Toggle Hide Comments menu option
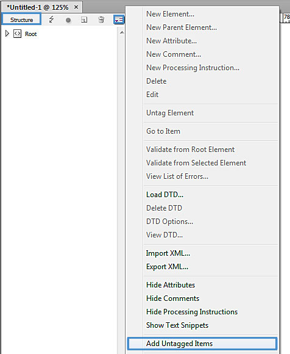The width and height of the screenshot is (290, 354). pyautogui.click(x=172, y=298)
